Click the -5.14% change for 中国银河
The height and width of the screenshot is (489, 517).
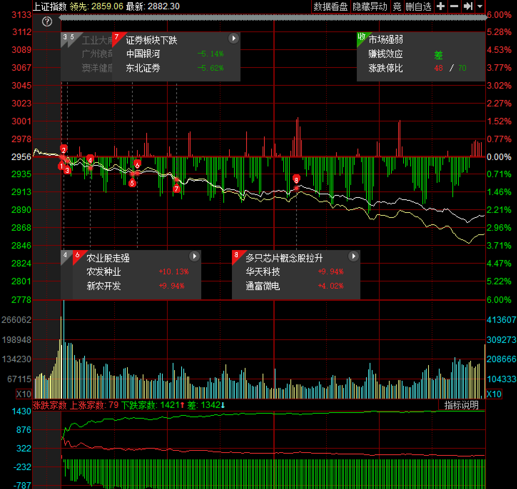pyautogui.click(x=211, y=54)
